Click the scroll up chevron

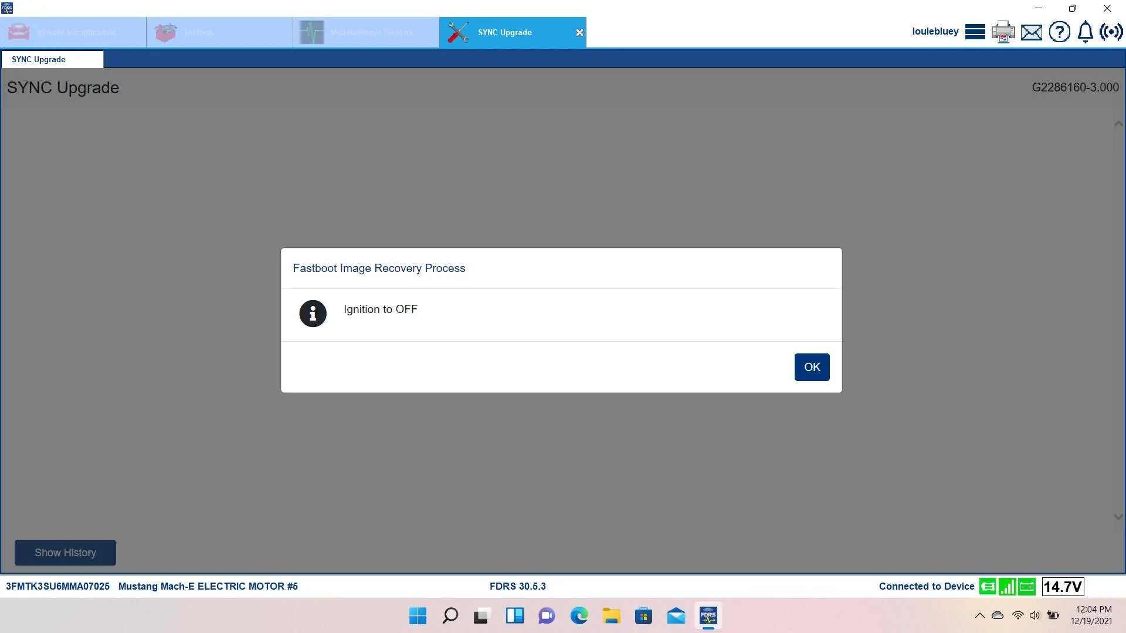click(x=1118, y=124)
